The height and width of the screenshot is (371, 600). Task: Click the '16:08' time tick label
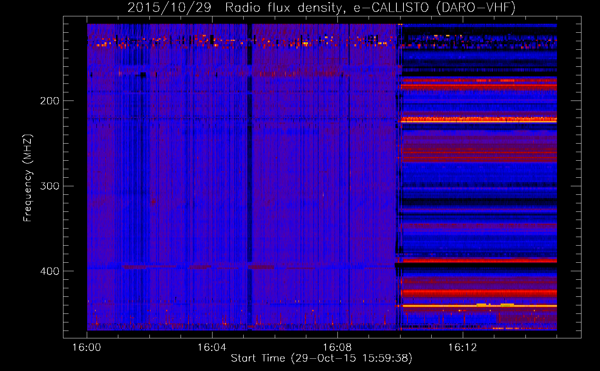[x=337, y=348]
